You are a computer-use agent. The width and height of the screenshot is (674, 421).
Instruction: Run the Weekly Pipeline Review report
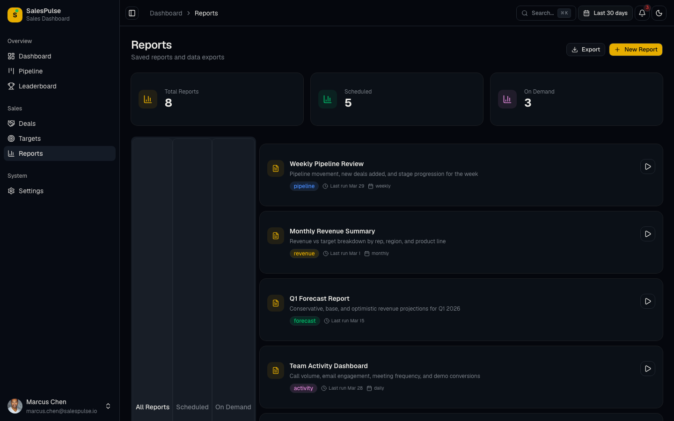[x=648, y=167]
